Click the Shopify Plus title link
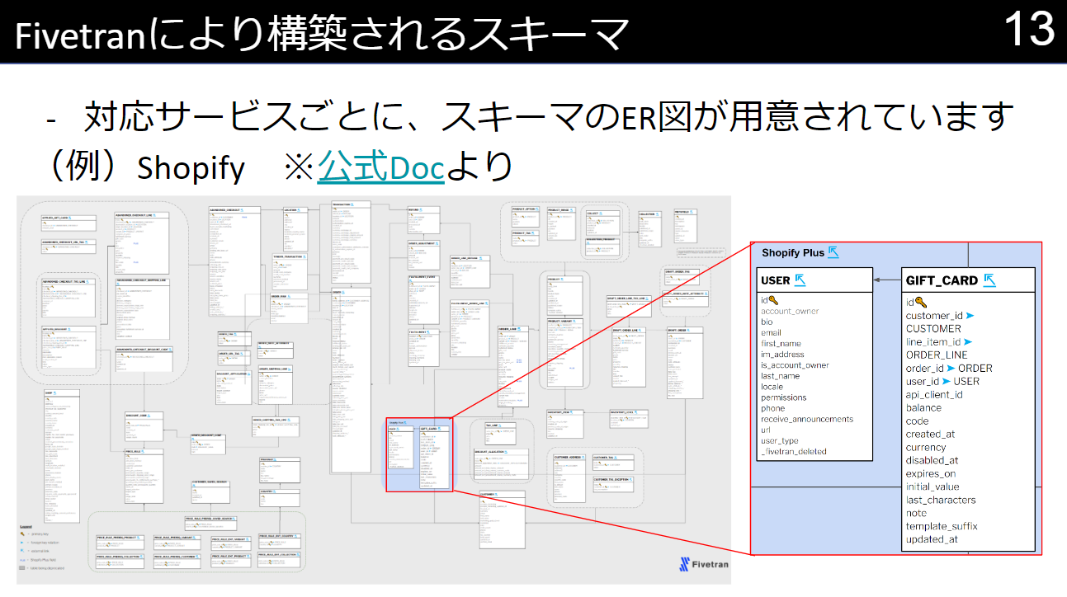Viewport: 1067px width, 597px height. click(x=793, y=252)
